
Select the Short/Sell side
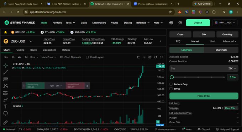click(x=221, y=50)
